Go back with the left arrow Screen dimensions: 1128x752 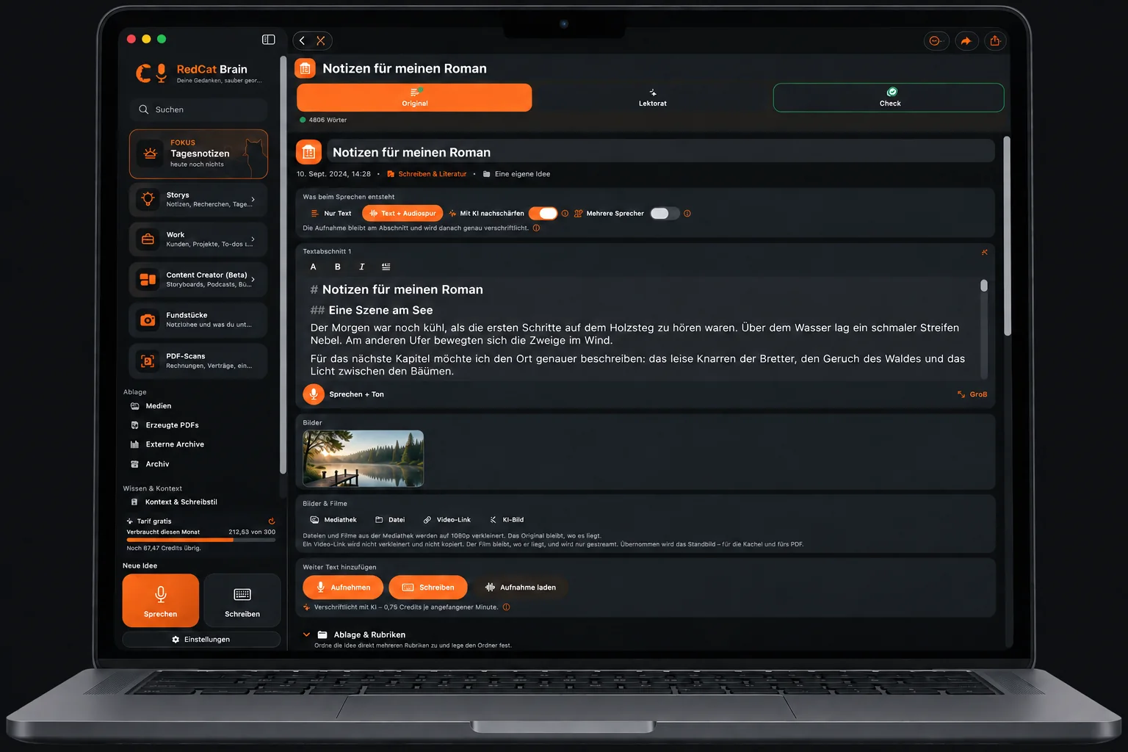click(x=303, y=40)
